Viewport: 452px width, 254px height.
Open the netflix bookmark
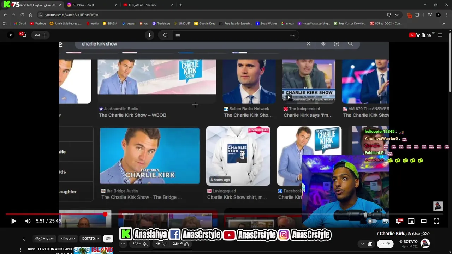[92, 24]
